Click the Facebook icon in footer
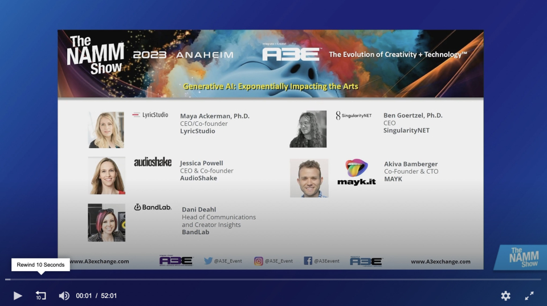 click(308, 261)
